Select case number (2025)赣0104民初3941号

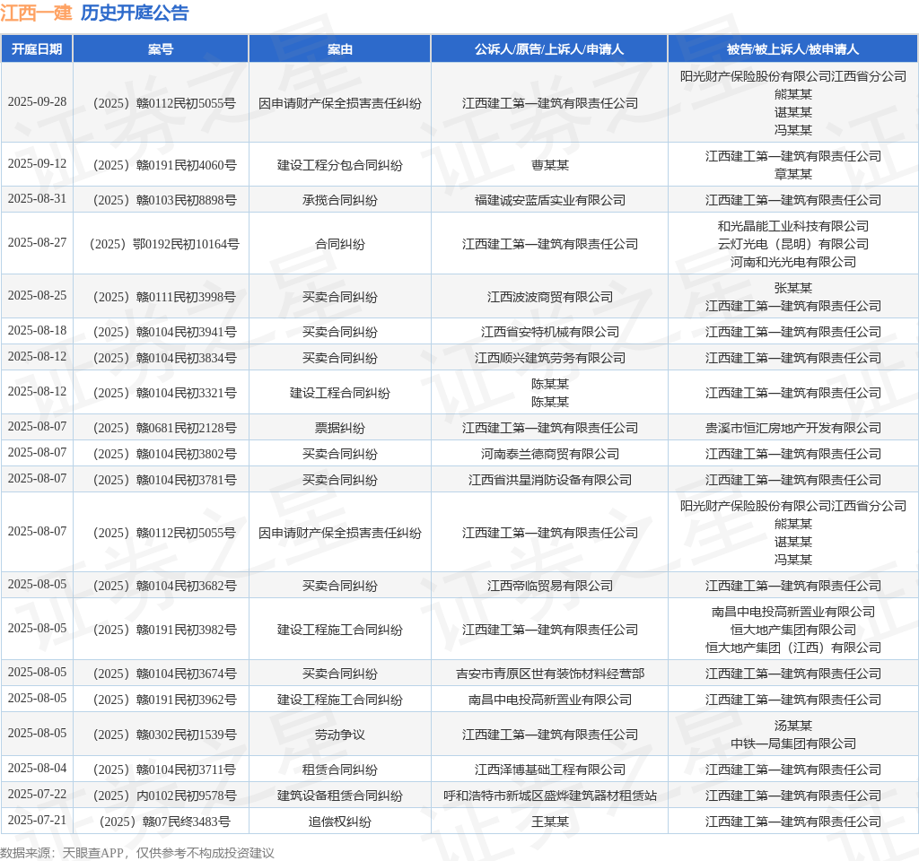(x=164, y=332)
